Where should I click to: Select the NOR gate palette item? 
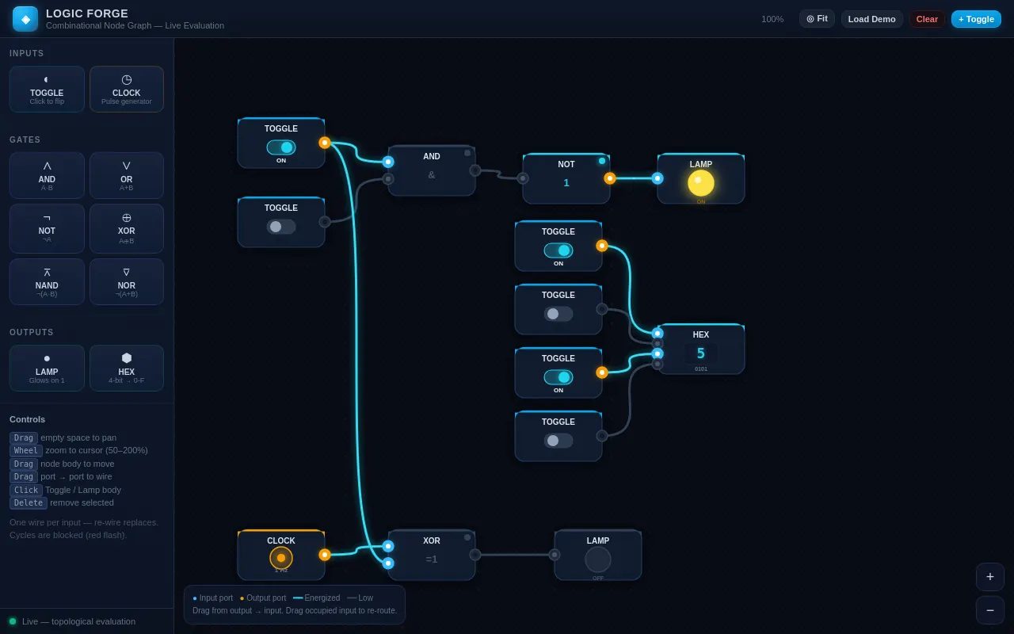tap(127, 281)
